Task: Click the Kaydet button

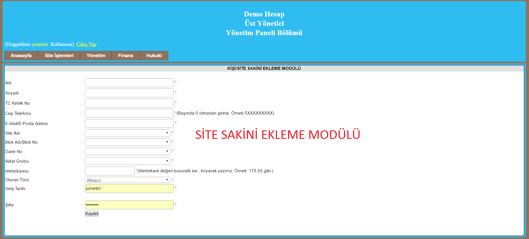Action: [92, 214]
